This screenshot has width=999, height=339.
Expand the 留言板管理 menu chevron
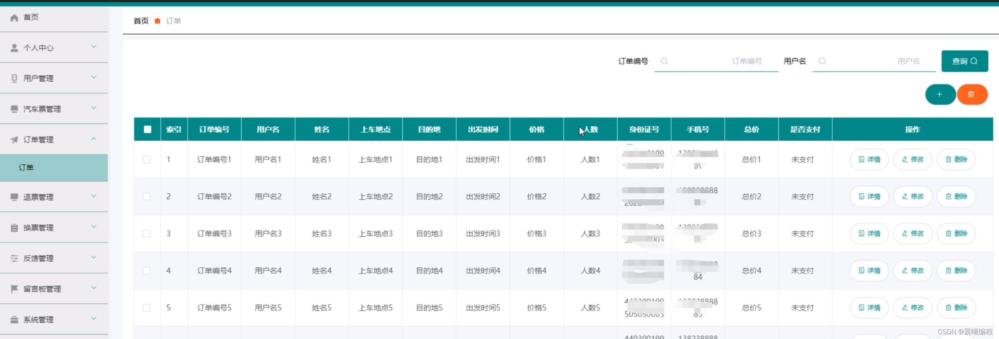pos(94,287)
